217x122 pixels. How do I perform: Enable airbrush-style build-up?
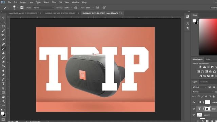(98, 7)
